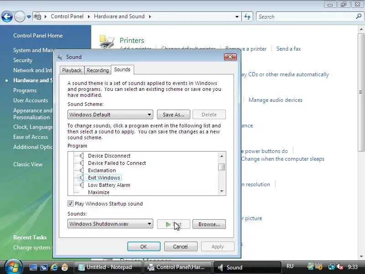Open User Accounts in sidebar
The image size is (365, 274).
(31, 100)
